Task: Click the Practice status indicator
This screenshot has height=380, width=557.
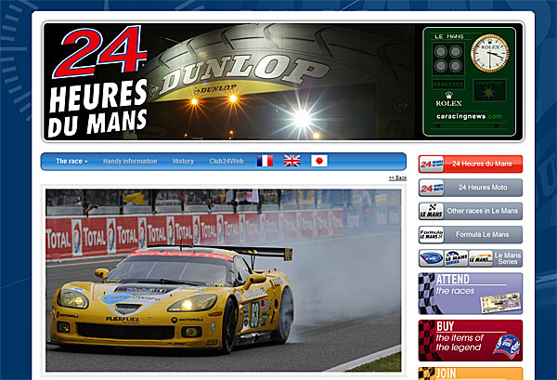Action: (448, 85)
